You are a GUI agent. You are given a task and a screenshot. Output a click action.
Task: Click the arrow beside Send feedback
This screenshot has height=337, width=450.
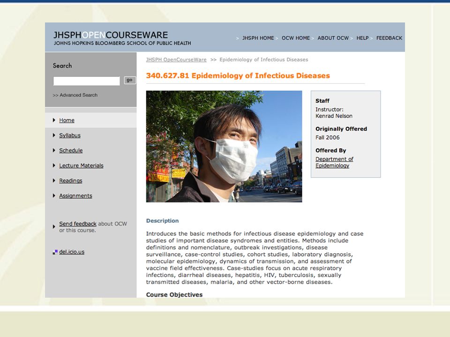[x=54, y=227]
